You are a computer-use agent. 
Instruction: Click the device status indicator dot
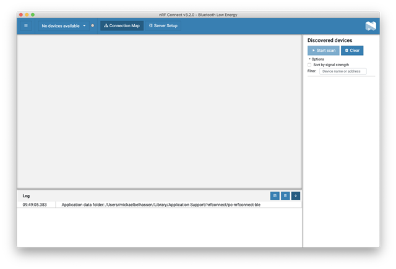pyautogui.click(x=93, y=25)
